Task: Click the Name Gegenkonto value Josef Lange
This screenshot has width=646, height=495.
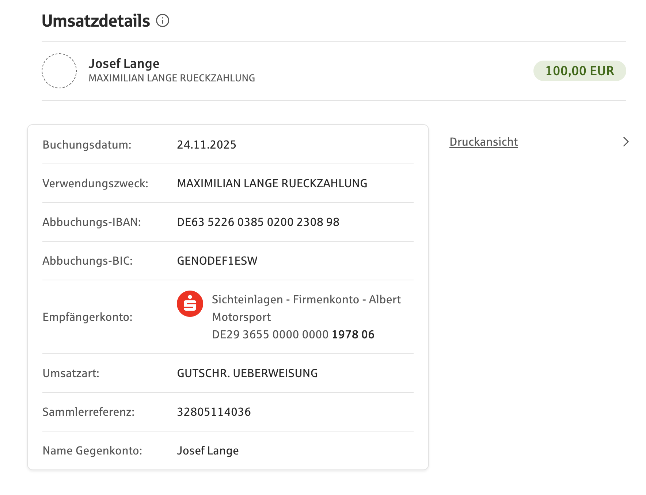Action: point(208,450)
